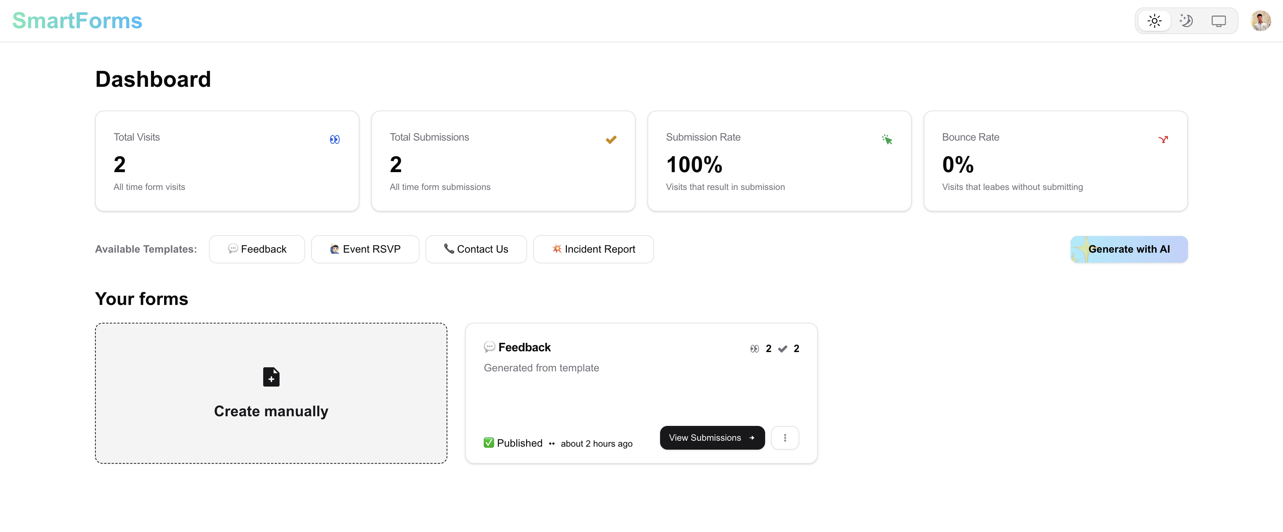Enable dark mode moon icon
1283x532 pixels.
point(1186,21)
